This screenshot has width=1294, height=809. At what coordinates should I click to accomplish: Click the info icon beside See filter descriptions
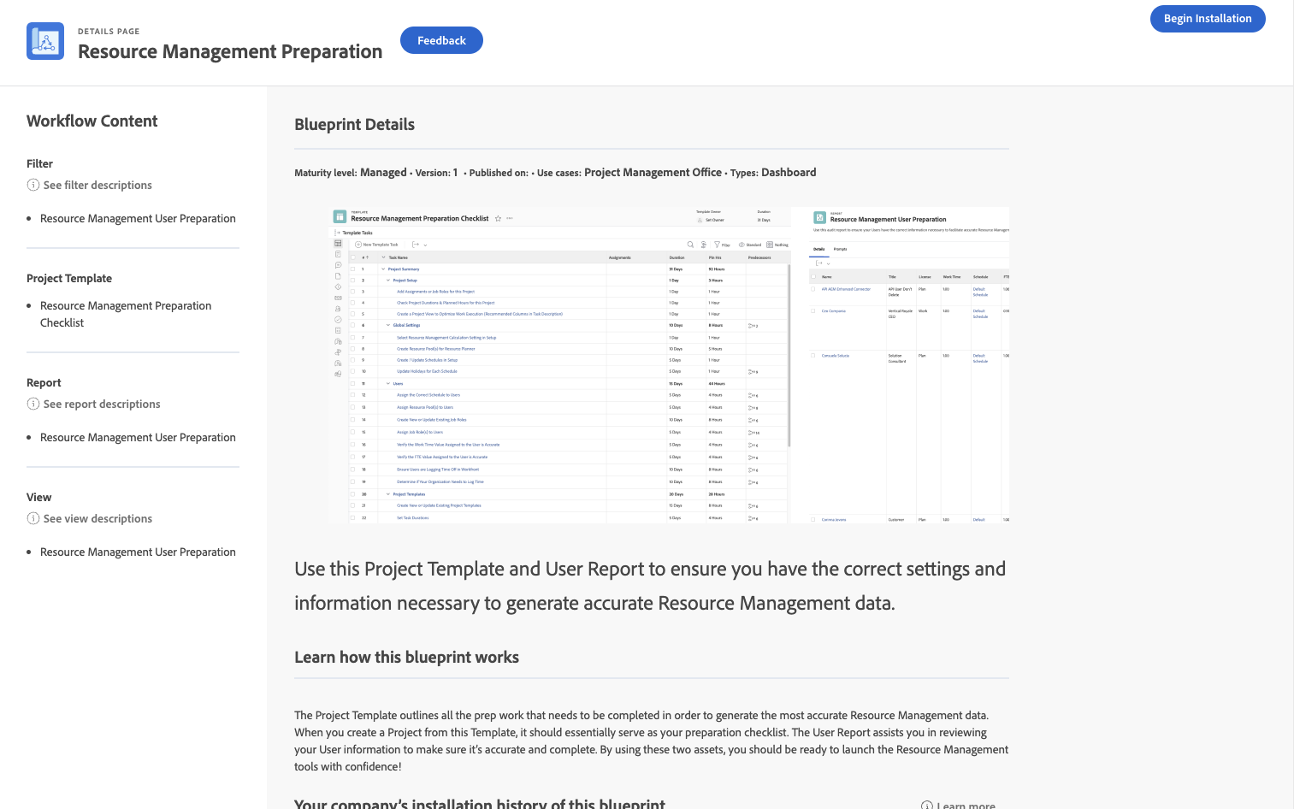33,185
